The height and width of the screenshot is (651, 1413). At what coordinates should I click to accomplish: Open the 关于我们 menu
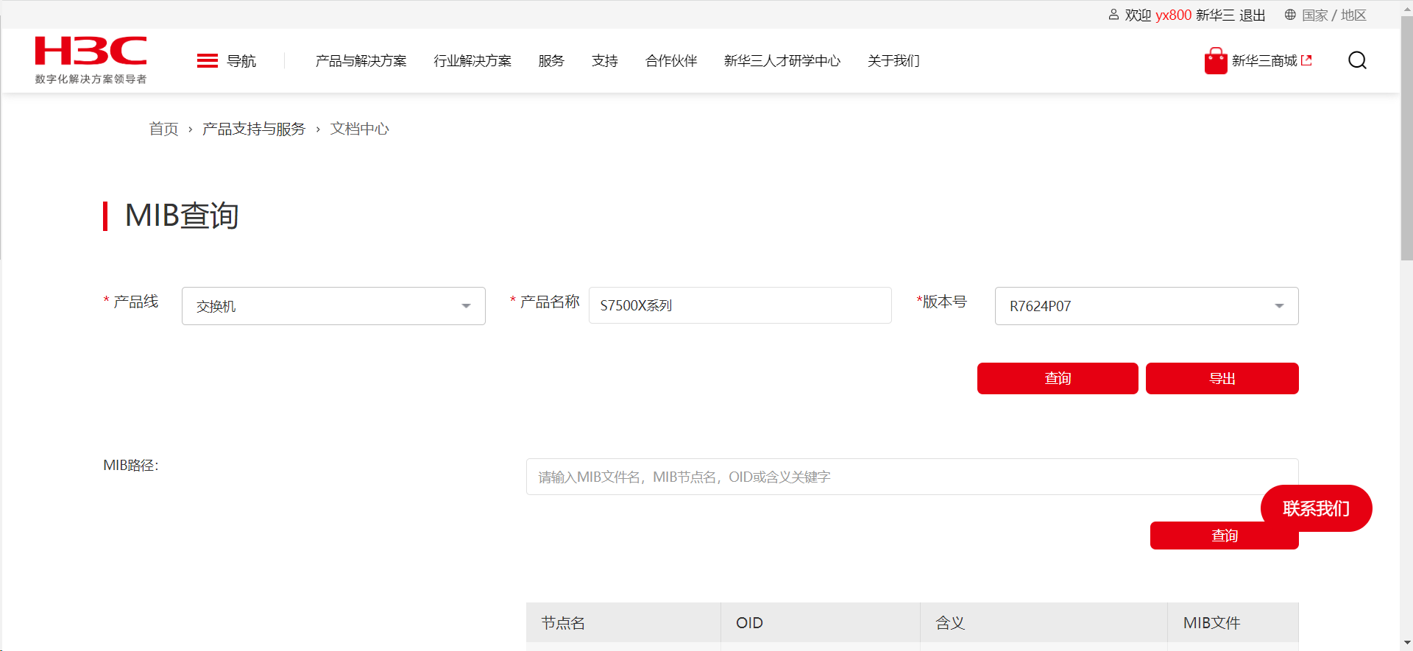893,61
